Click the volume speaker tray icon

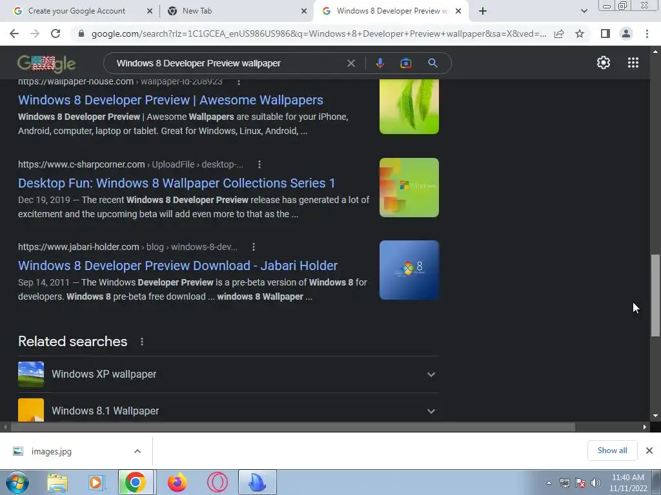596,483
